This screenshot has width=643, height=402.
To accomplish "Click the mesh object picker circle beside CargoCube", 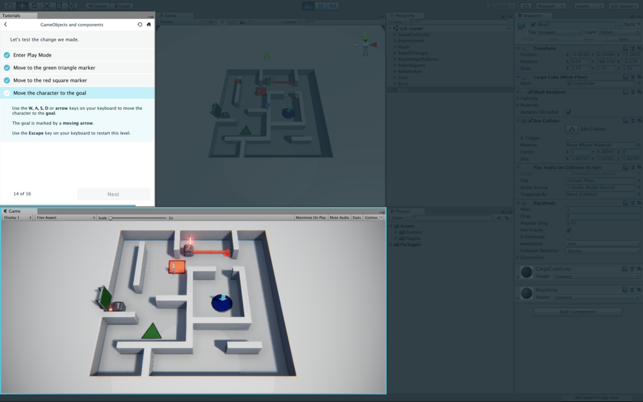I will (639, 84).
